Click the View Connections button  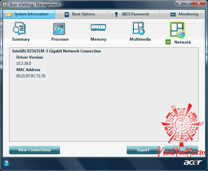point(35,150)
